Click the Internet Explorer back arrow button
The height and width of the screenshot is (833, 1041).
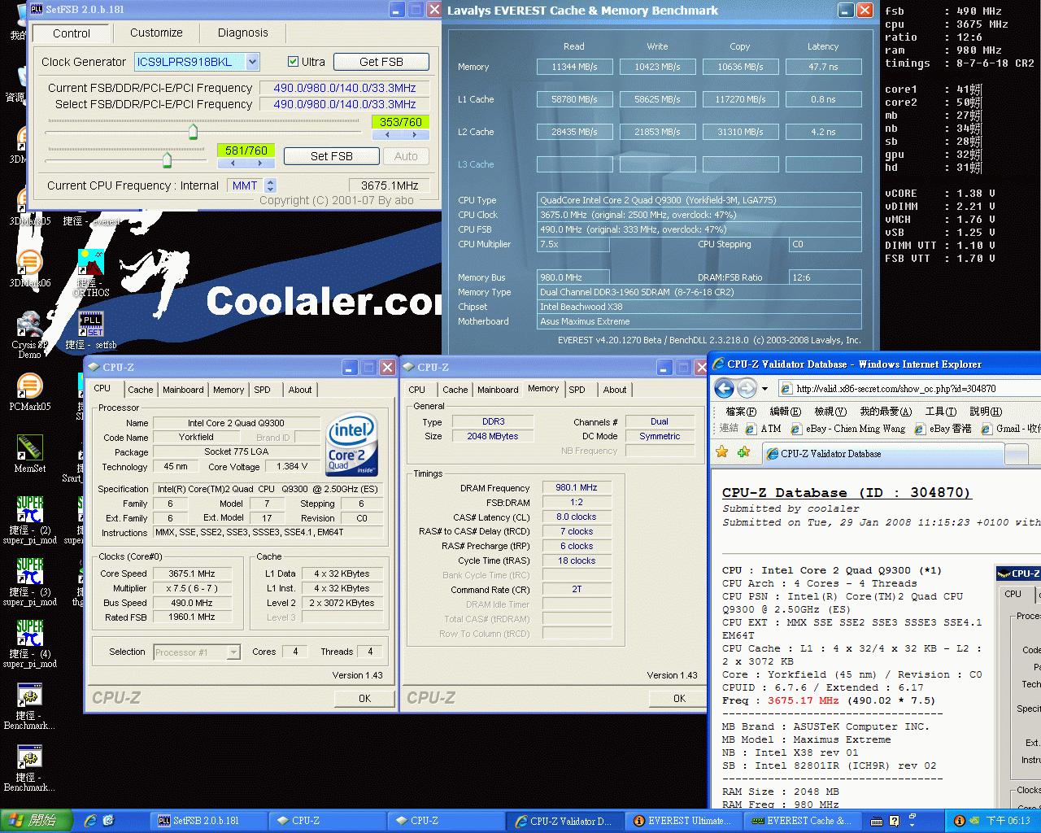coord(724,388)
